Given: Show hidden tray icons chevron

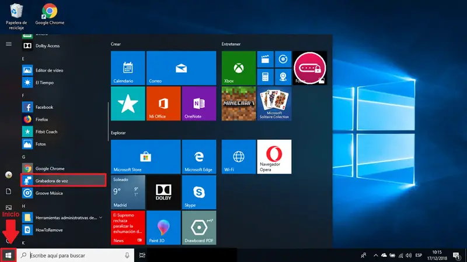Looking at the screenshot, I should tap(375, 255).
